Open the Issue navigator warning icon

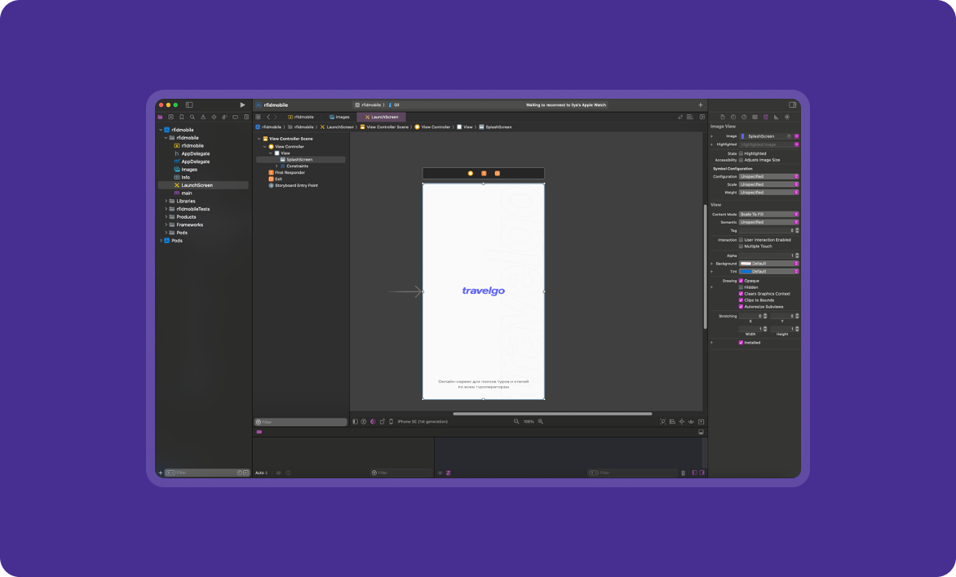pyautogui.click(x=203, y=117)
